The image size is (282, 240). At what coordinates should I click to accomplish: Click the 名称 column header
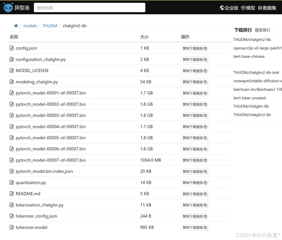tap(14, 37)
